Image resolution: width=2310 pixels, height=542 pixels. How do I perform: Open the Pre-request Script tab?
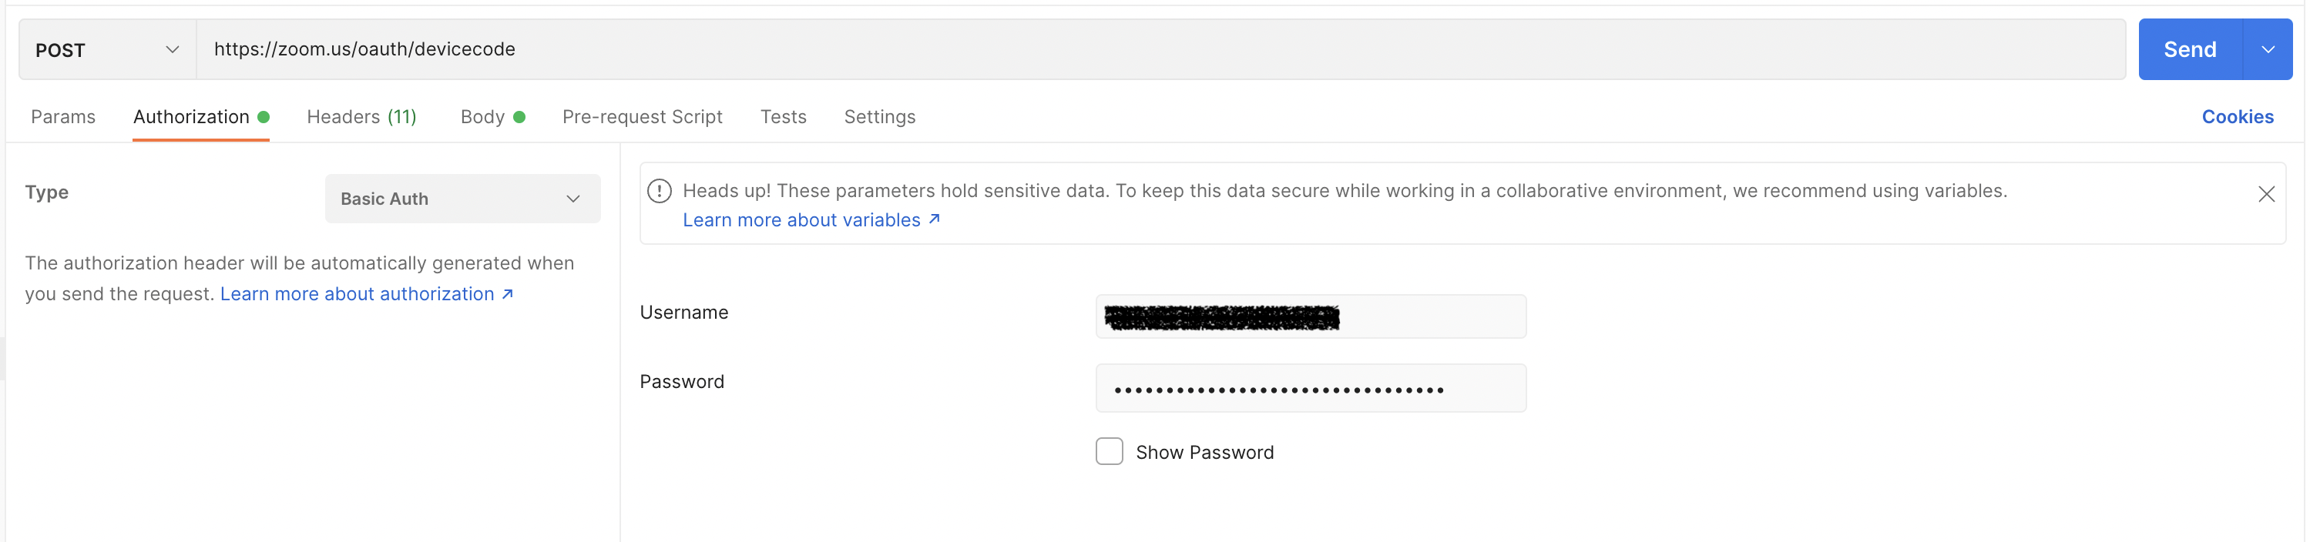[x=642, y=116]
